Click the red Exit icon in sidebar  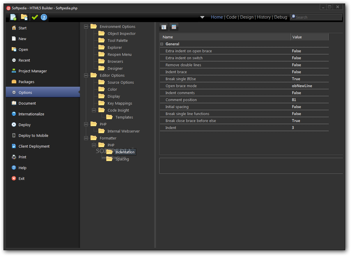click(x=14, y=178)
